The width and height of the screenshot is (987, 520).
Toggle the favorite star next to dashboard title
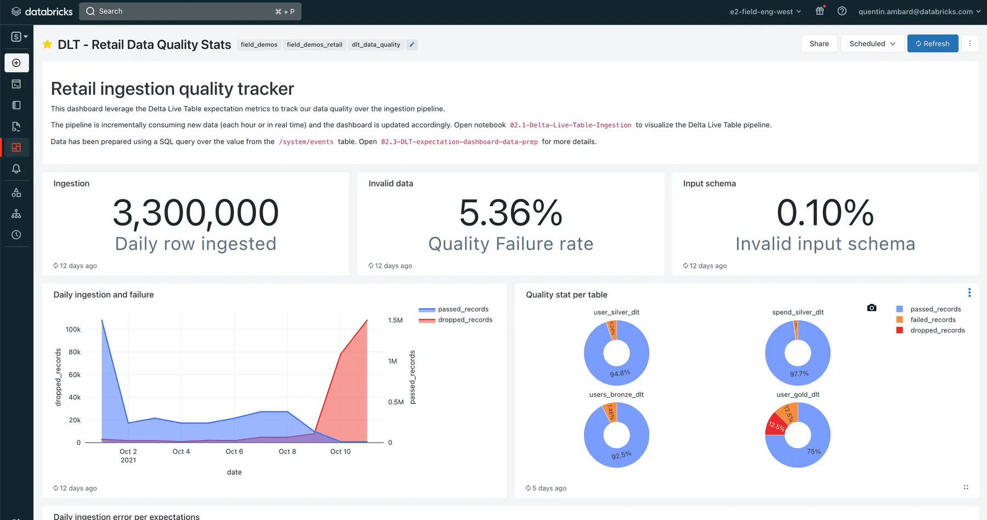tap(48, 44)
